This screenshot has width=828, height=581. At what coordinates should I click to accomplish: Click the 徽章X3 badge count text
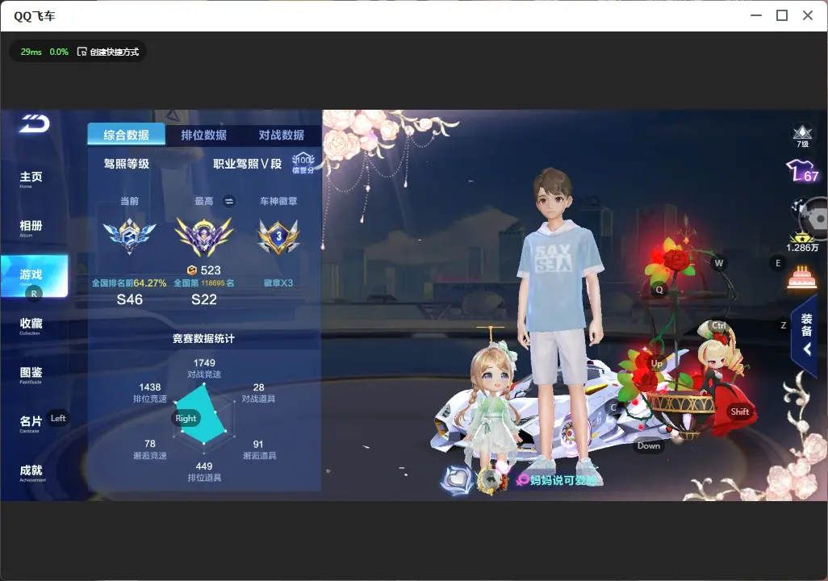278,283
